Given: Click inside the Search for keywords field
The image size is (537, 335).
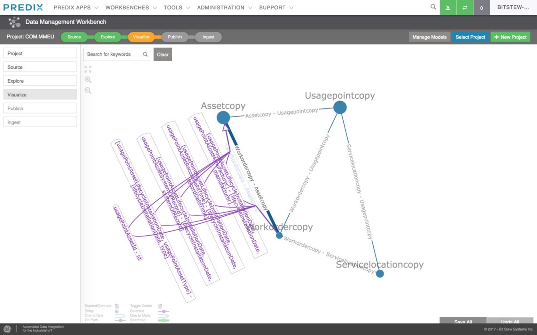Looking at the screenshot, I should [113, 54].
